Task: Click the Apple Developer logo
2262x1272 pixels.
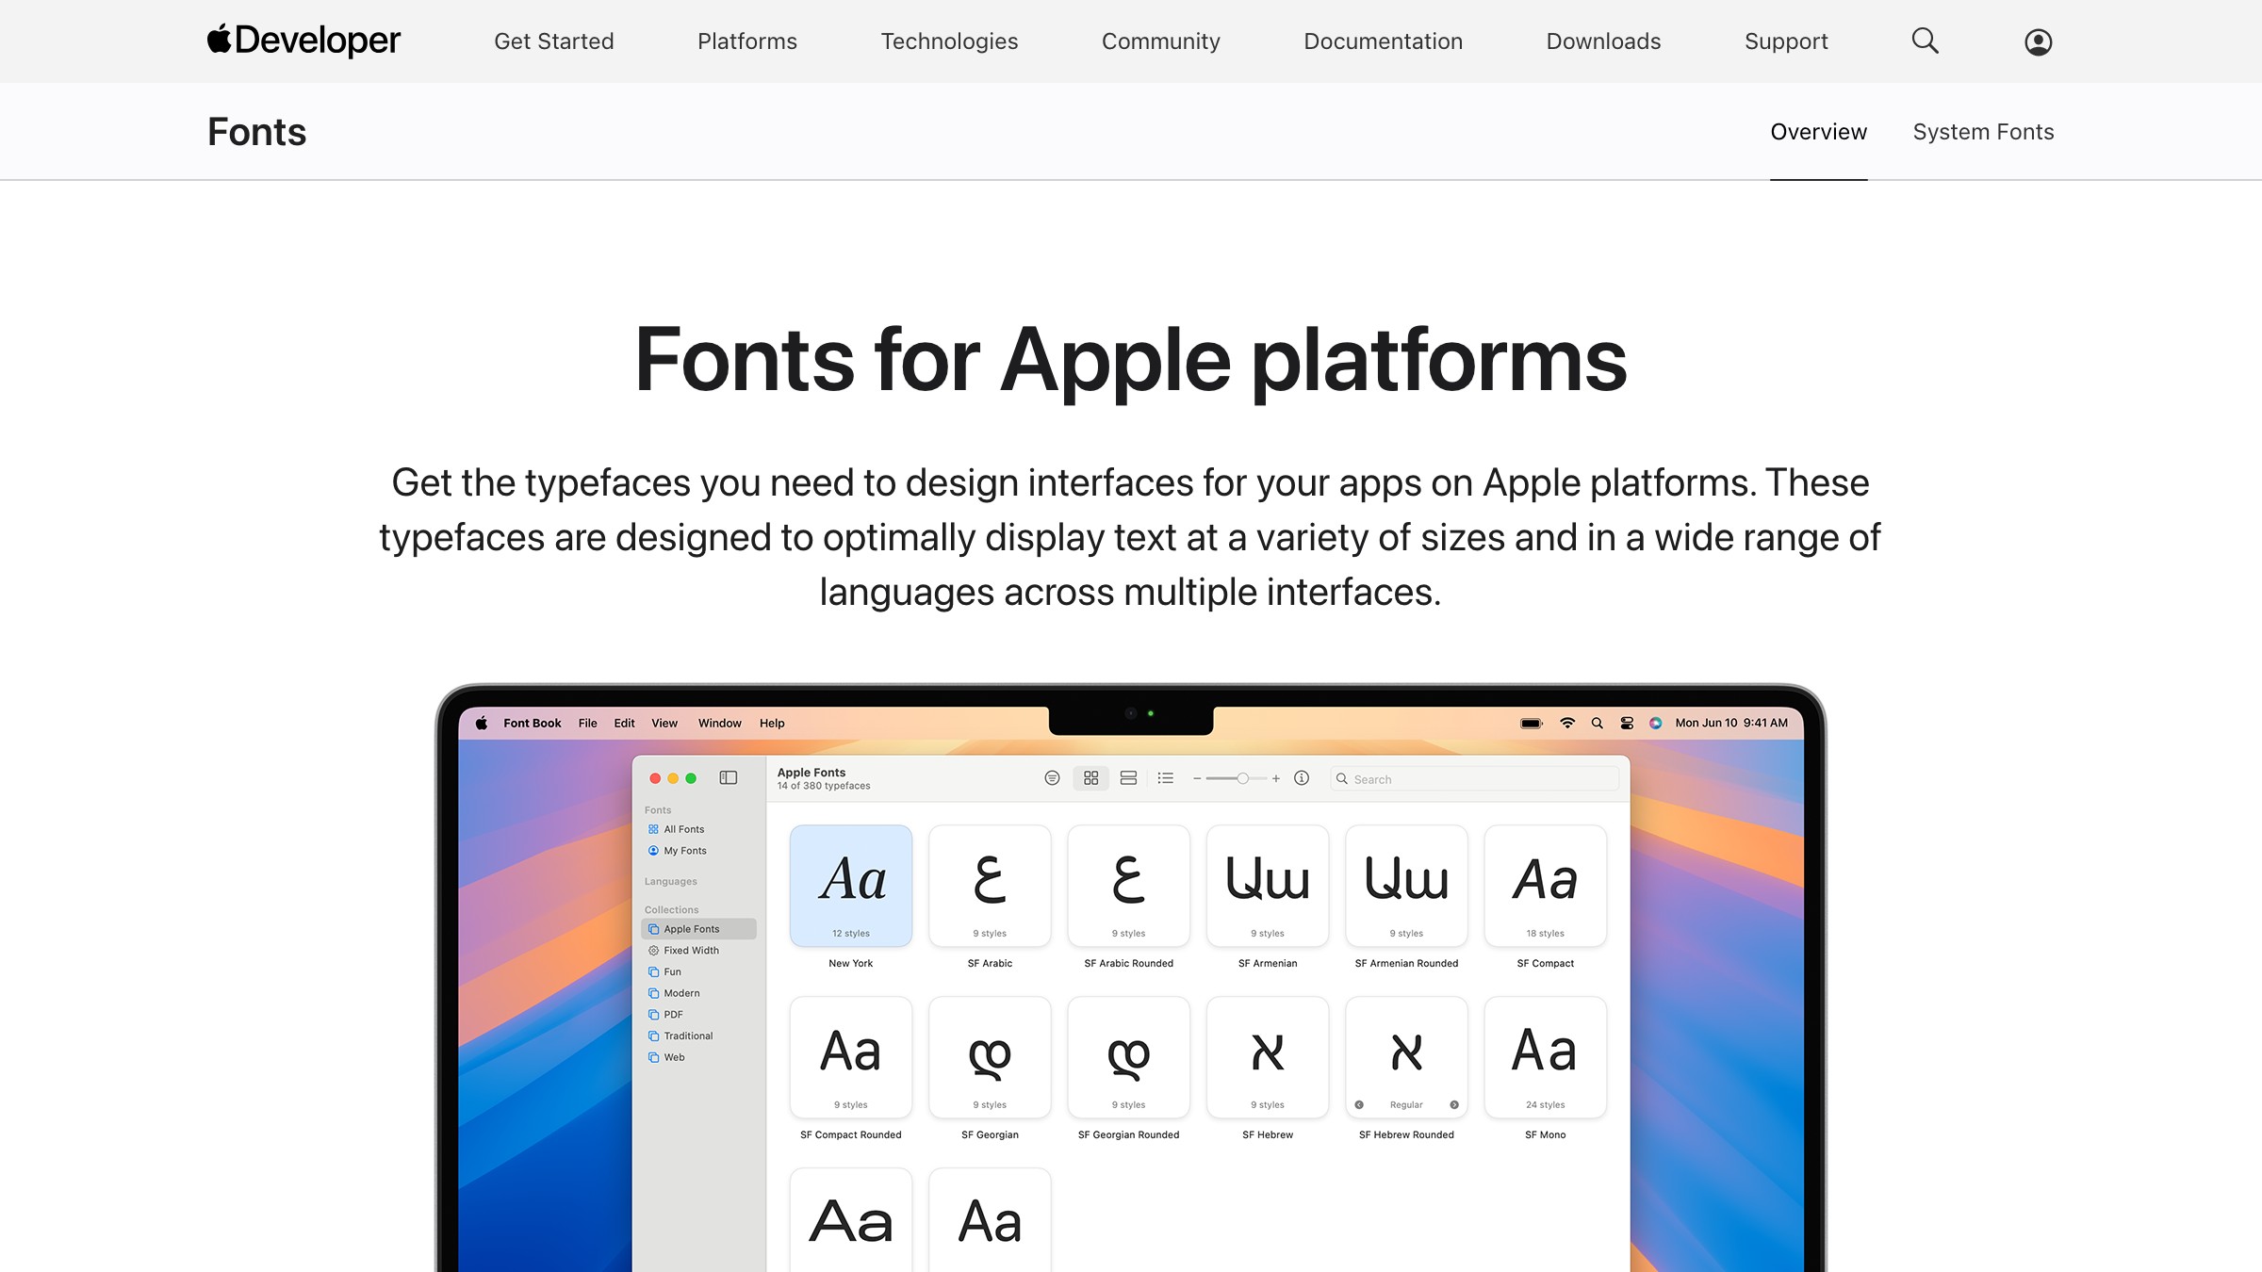Action: coord(303,41)
